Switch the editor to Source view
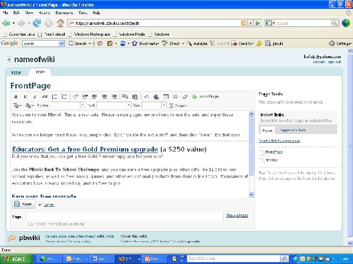 pos(178,106)
